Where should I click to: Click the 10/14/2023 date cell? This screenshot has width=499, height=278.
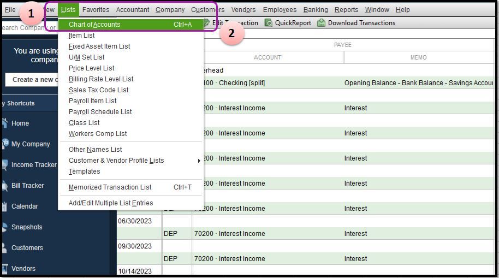click(x=135, y=271)
